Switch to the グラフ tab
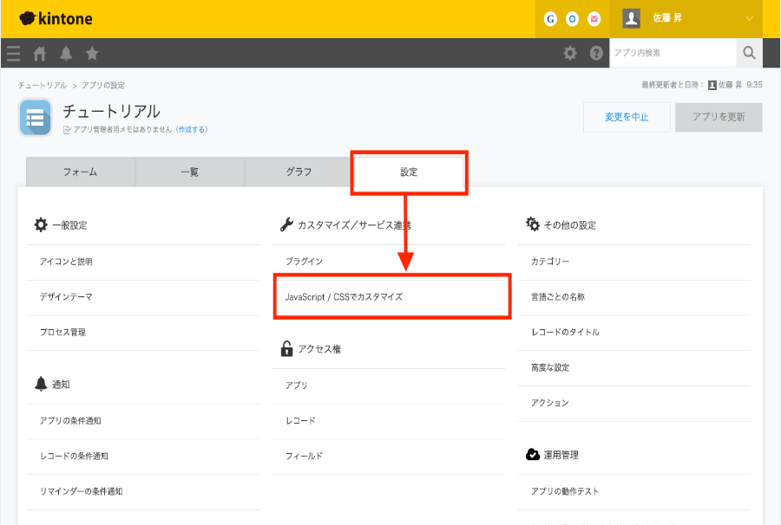 click(299, 172)
